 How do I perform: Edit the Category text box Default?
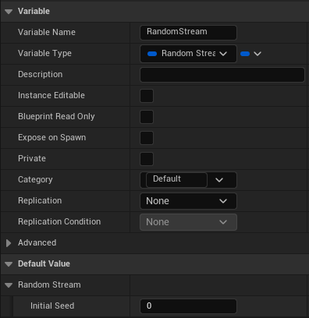(x=176, y=179)
